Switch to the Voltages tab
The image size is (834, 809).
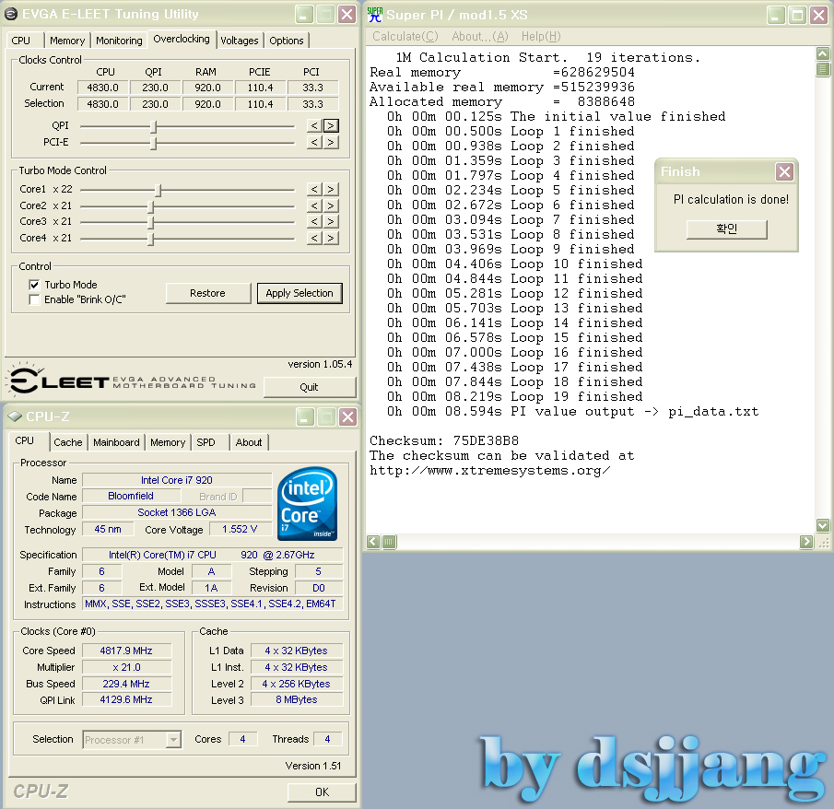coord(240,41)
